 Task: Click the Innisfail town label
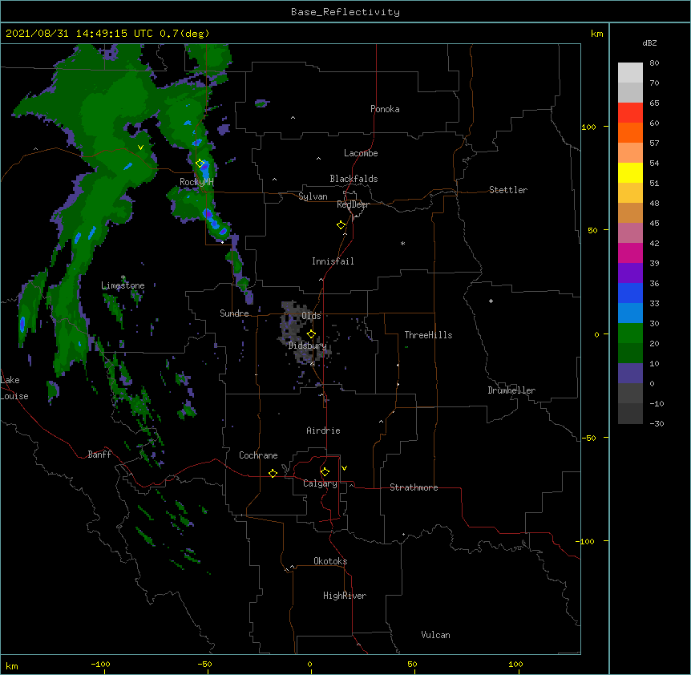pyautogui.click(x=333, y=261)
